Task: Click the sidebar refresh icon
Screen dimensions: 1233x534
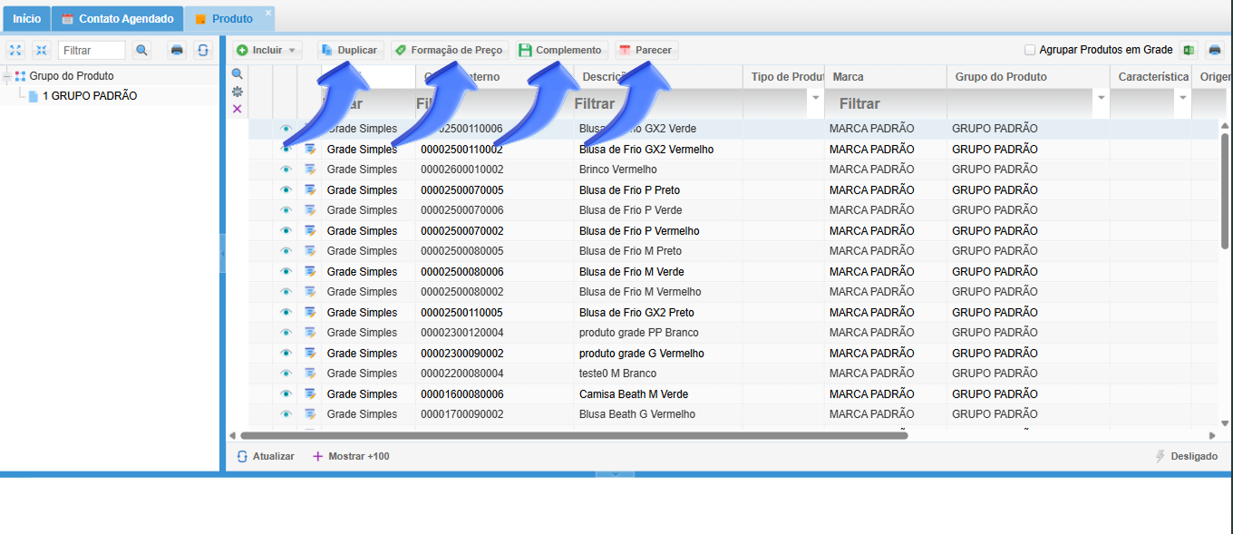Action: tap(203, 50)
